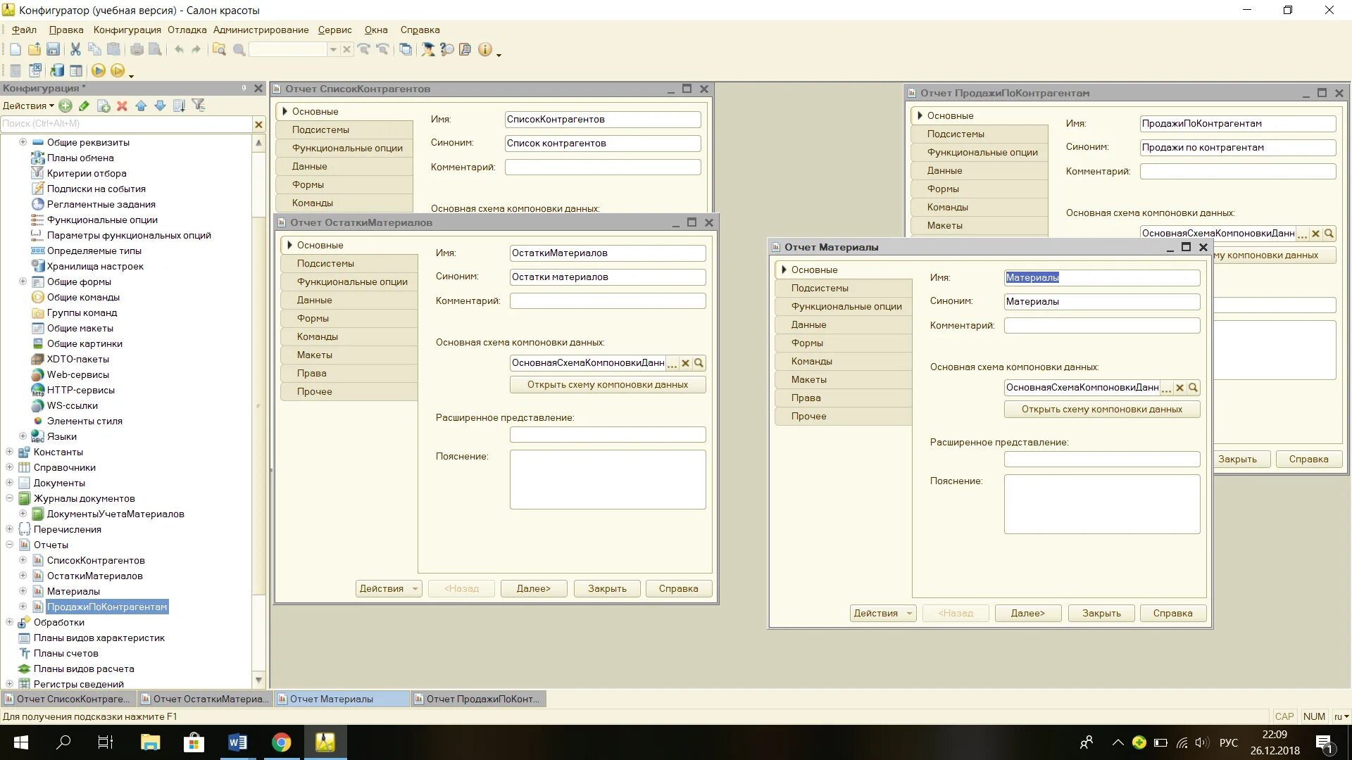1352x760 pixels.
Task: Click the Update database configuration icon
Action: 57,70
